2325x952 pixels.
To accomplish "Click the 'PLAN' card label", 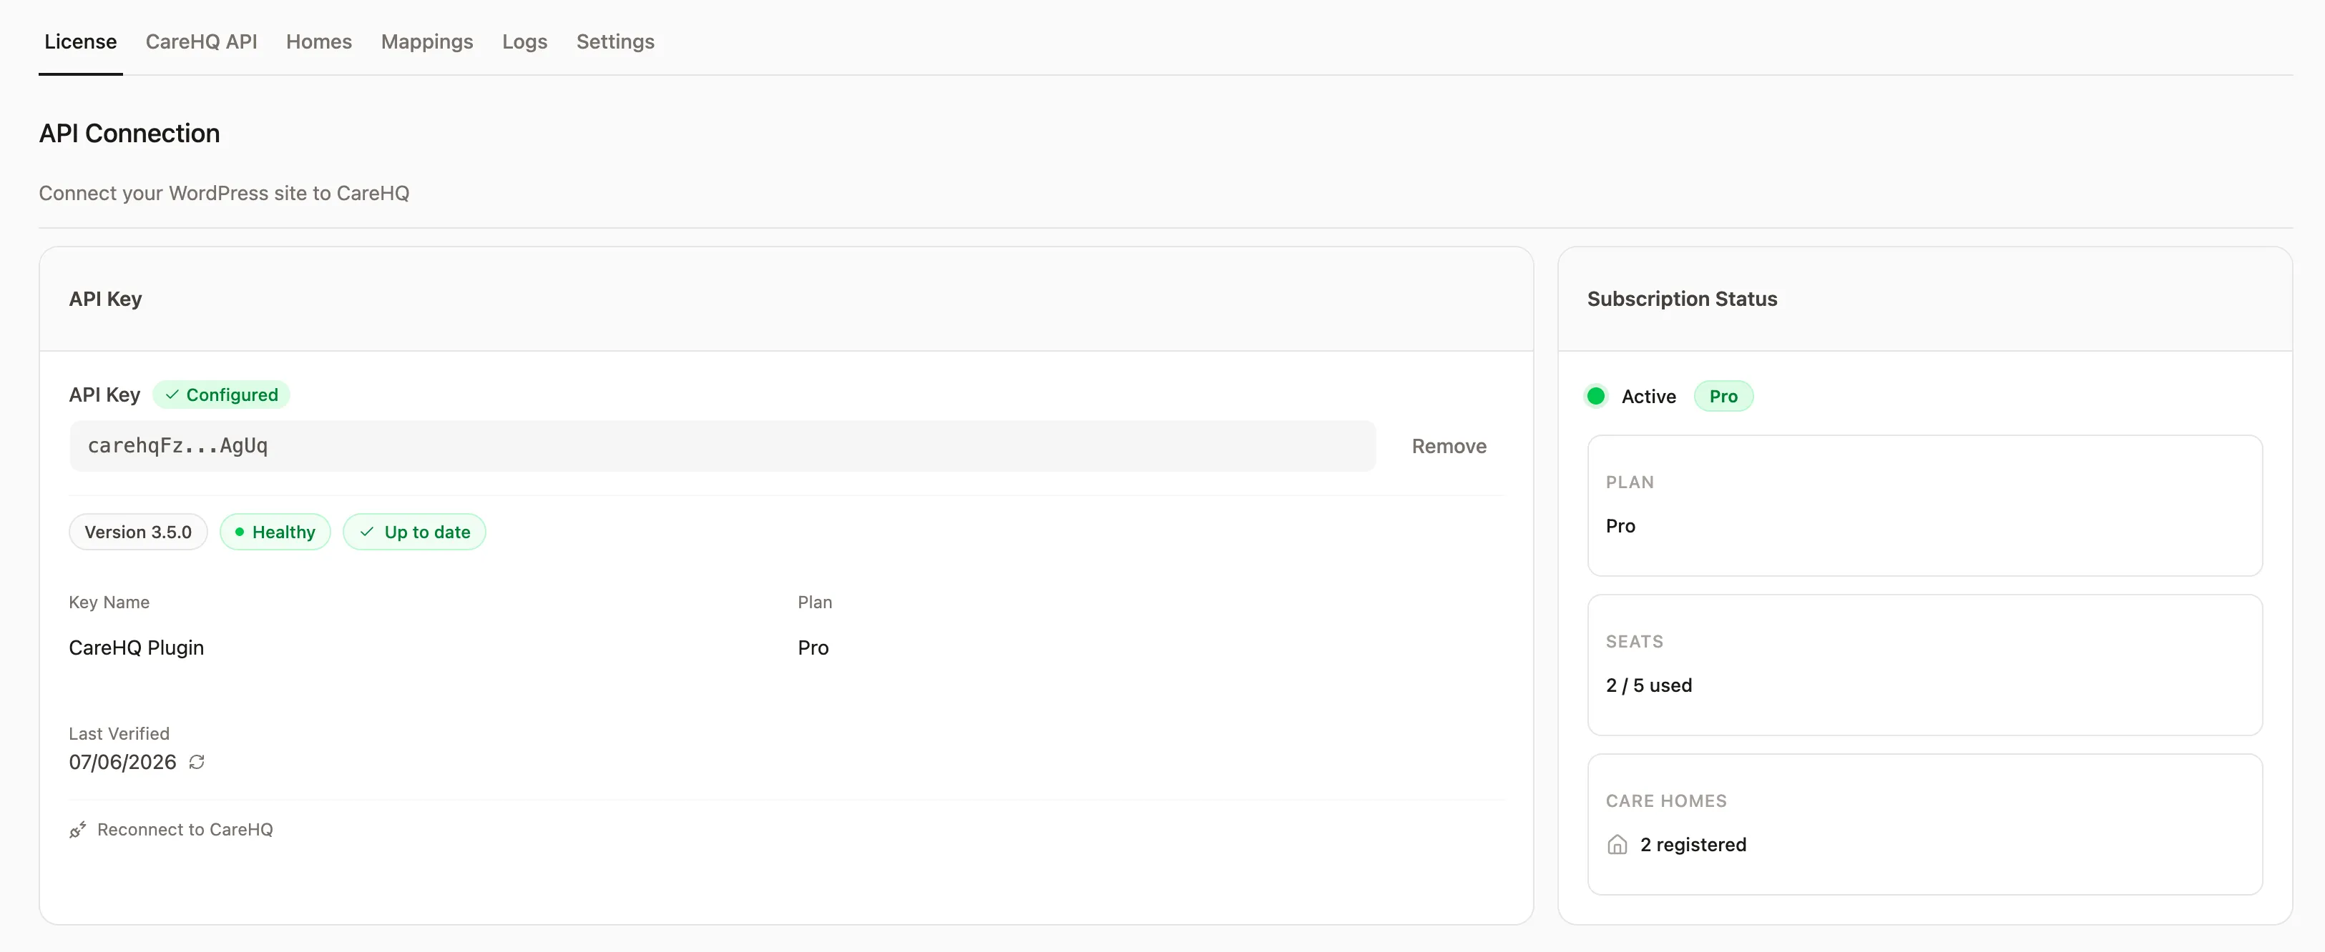I will (x=1630, y=482).
